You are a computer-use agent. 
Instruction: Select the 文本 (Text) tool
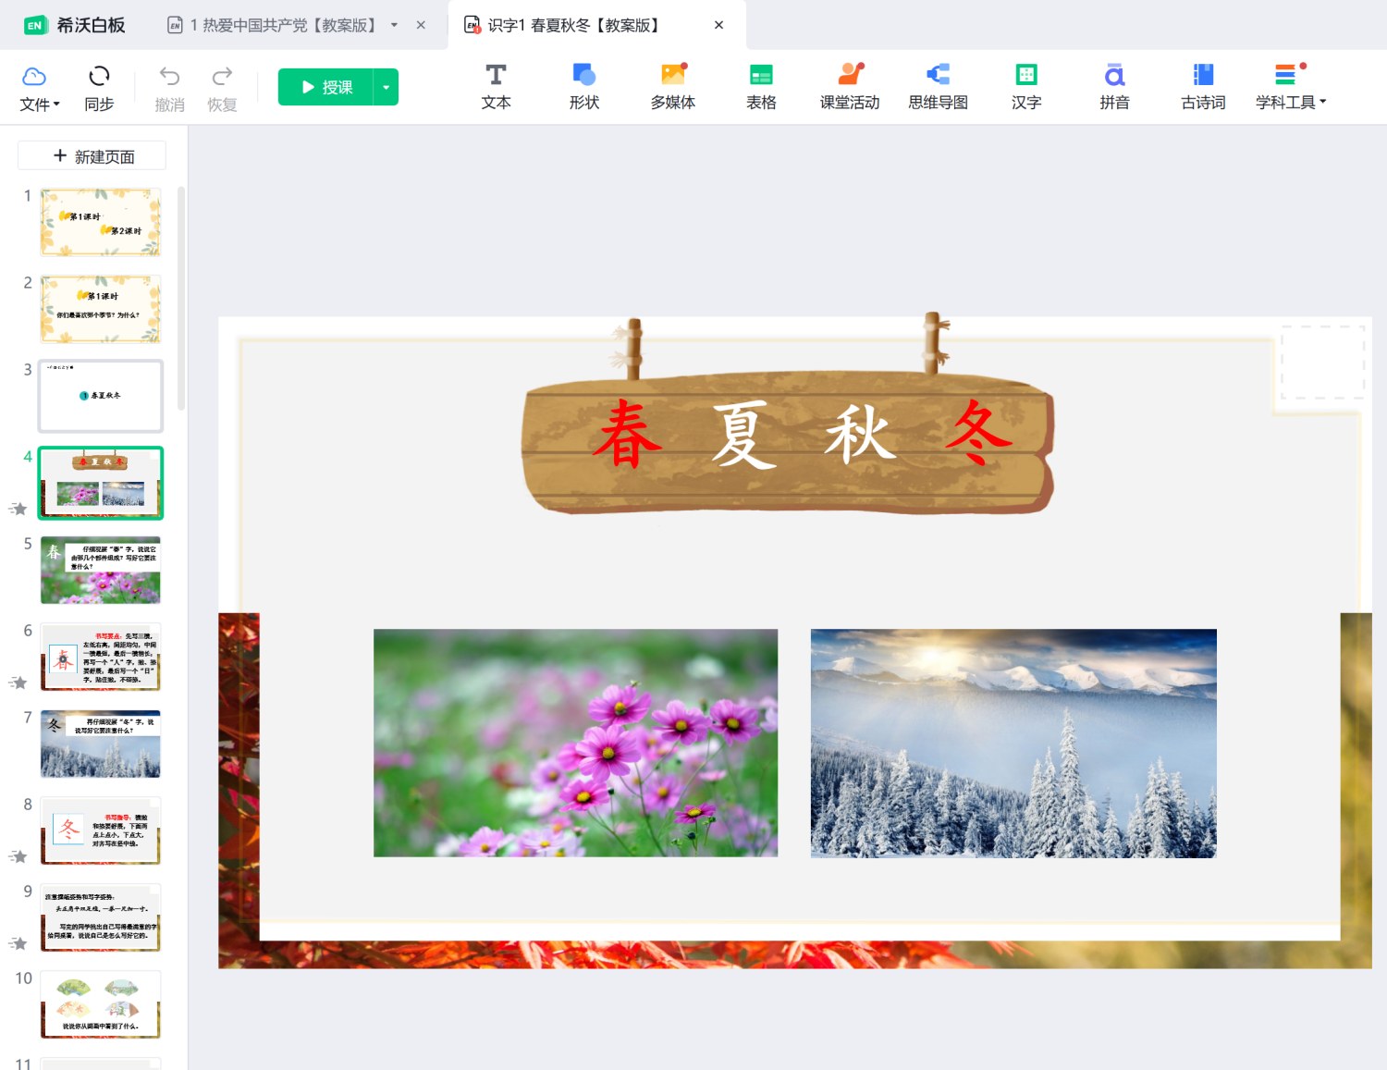(x=496, y=86)
